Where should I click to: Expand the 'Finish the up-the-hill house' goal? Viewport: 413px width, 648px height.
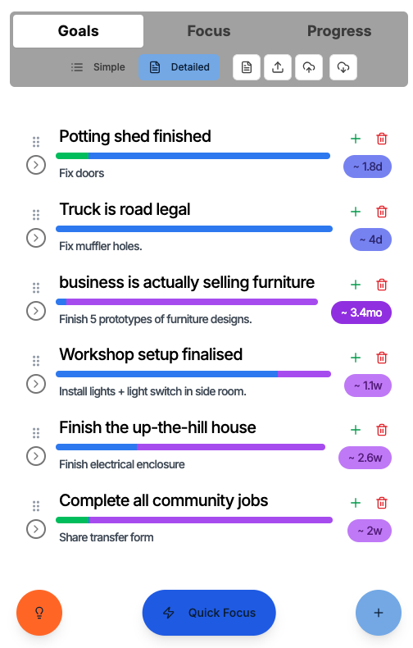[x=36, y=456]
